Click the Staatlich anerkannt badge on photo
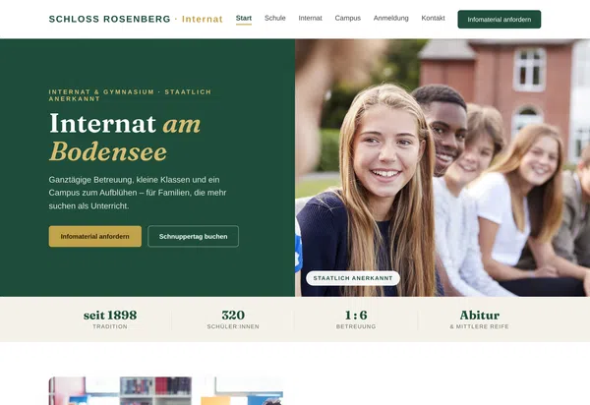Viewport: 590px width, 405px height. (353, 278)
